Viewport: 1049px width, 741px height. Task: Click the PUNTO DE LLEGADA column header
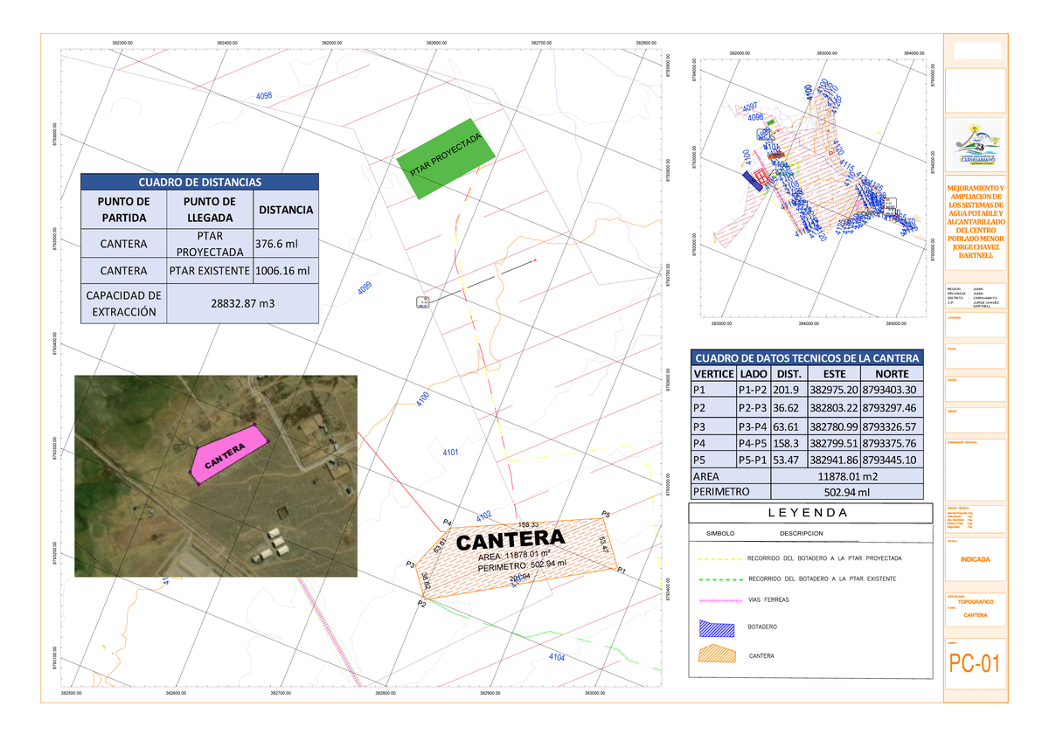[x=210, y=210]
